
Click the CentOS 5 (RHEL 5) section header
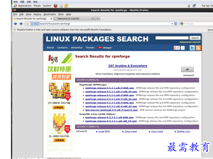point(137,127)
